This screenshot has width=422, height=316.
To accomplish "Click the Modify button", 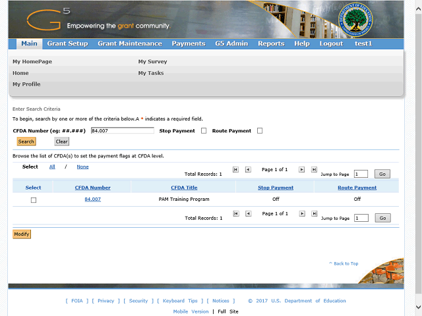I will coord(22,234).
